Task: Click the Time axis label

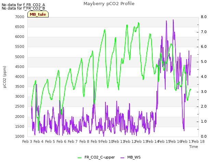Action: 194,147
